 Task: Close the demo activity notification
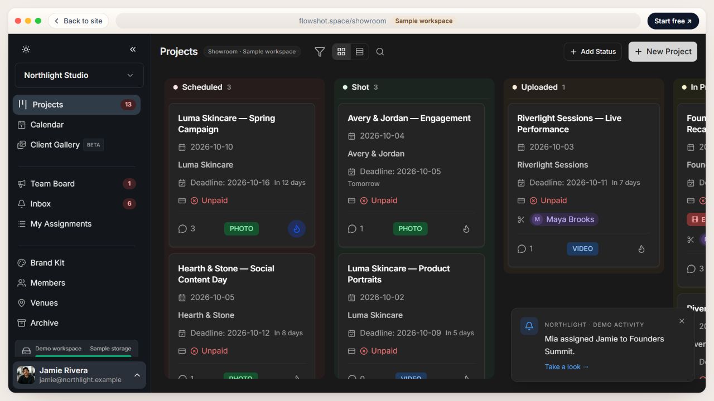tap(682, 321)
